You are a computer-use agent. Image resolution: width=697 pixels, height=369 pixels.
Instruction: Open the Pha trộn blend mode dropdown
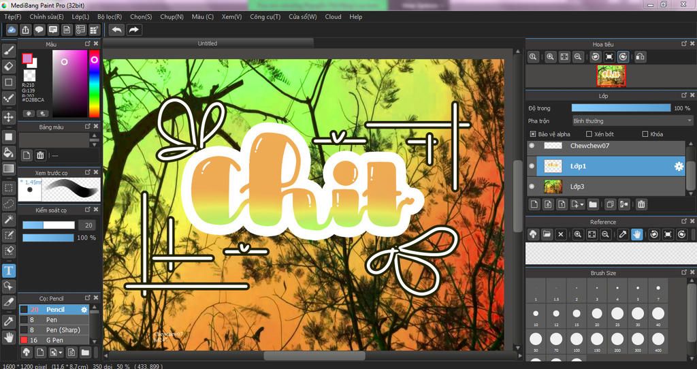632,121
